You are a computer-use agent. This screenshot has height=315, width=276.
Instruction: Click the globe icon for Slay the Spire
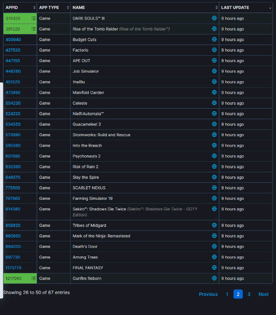[x=214, y=177]
